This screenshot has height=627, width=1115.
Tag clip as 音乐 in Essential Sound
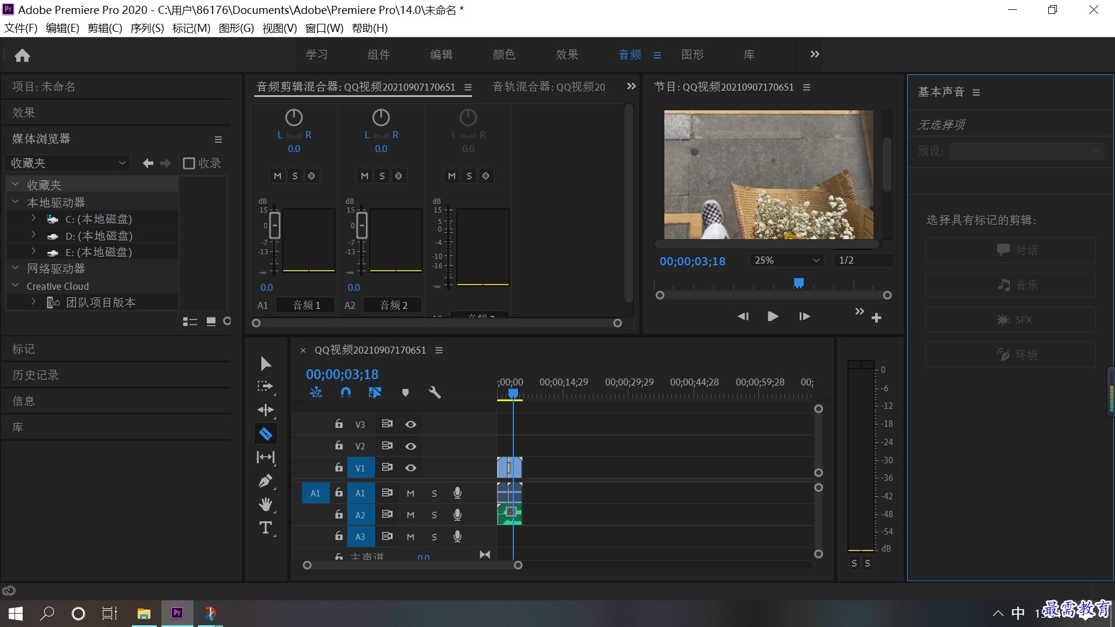click(x=1010, y=285)
